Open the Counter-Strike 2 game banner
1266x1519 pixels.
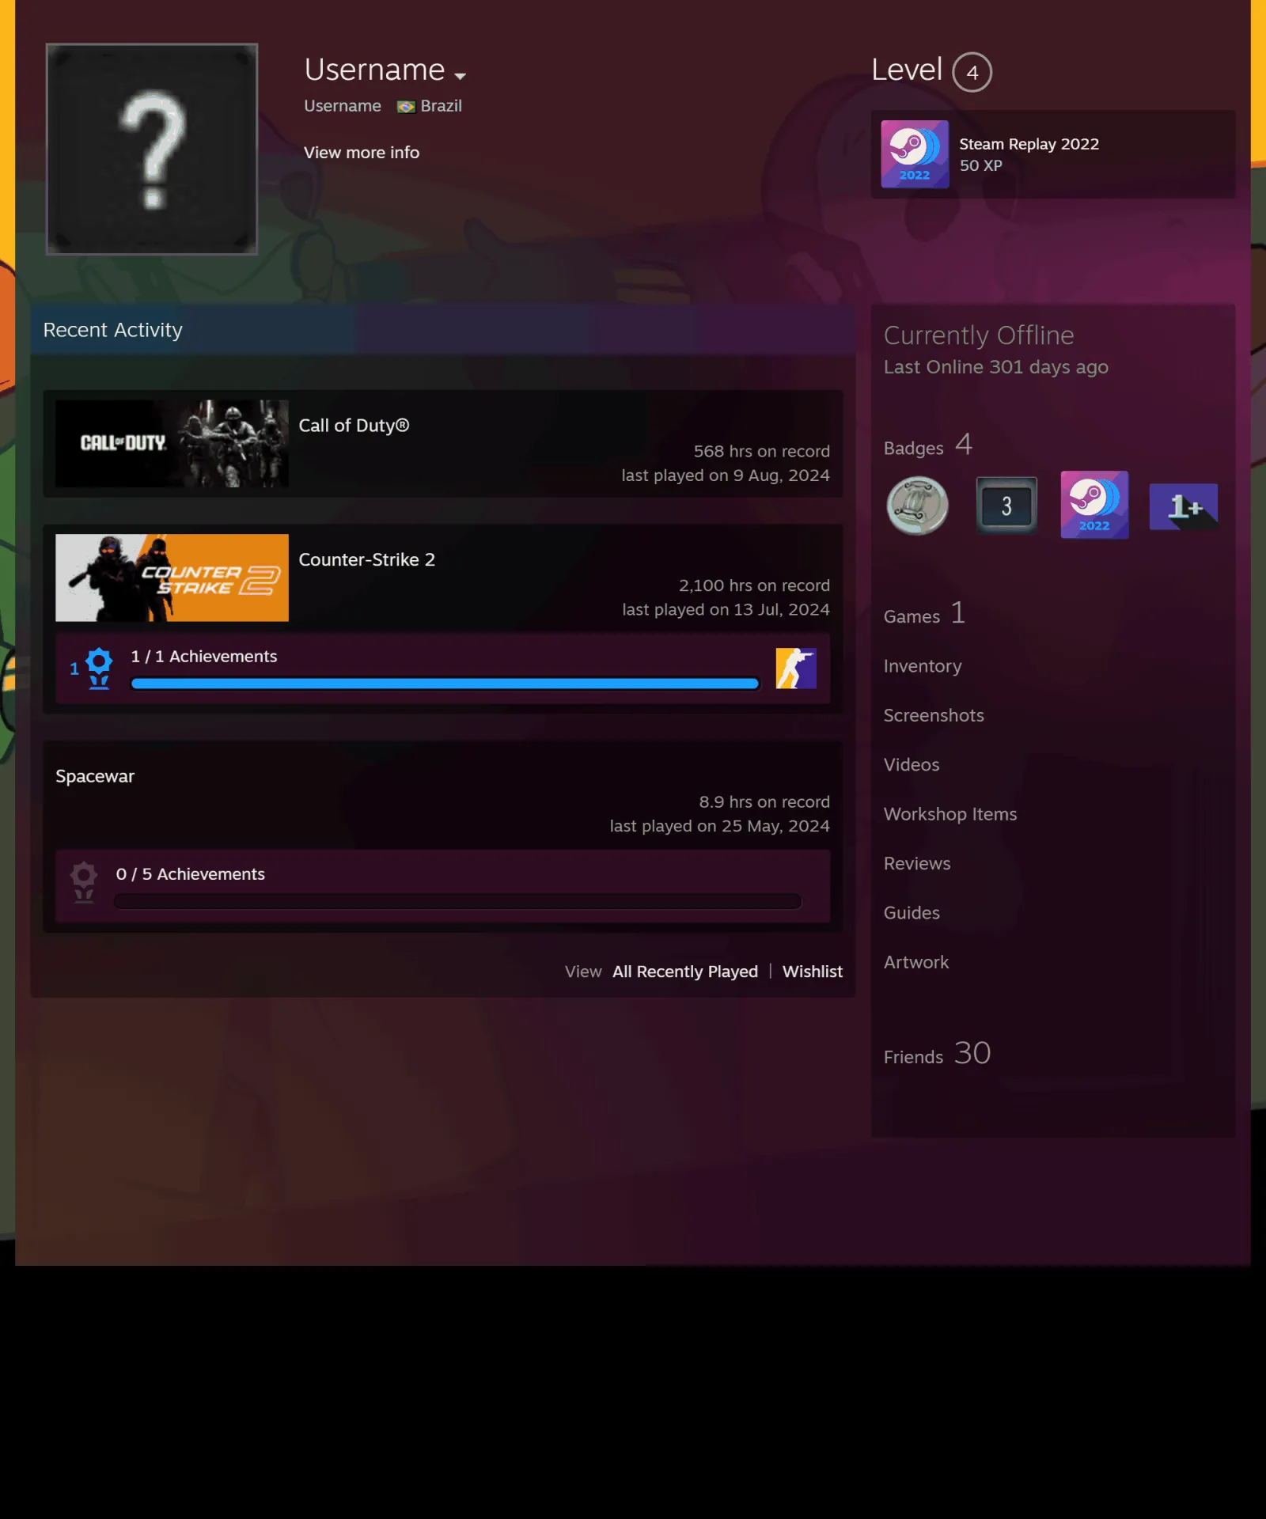[172, 578]
